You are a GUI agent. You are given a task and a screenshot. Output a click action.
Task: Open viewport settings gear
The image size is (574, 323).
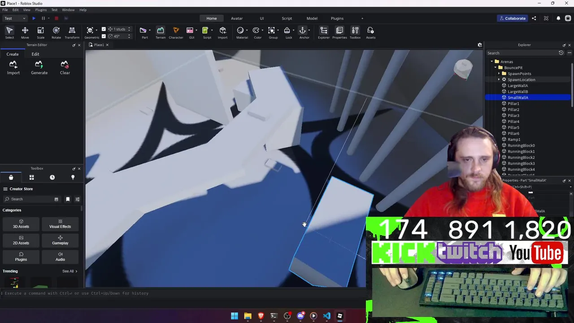[x=480, y=45]
